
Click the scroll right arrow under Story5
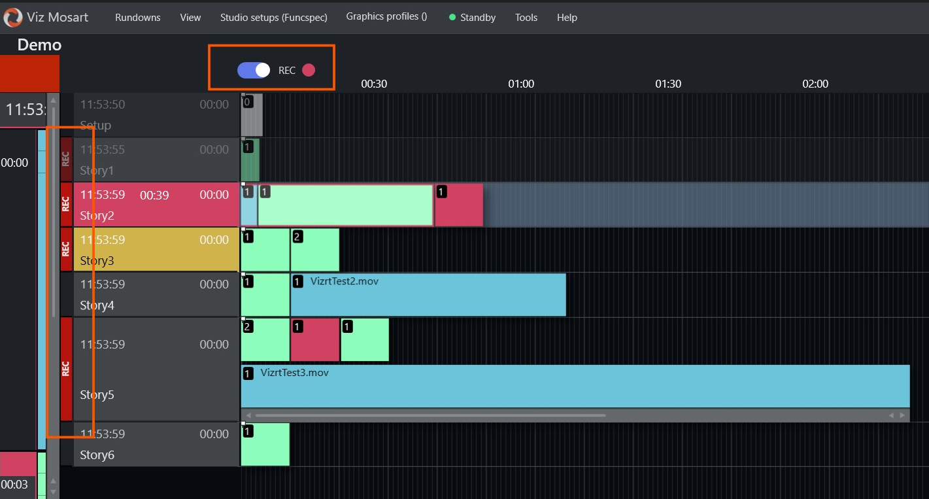coord(902,415)
